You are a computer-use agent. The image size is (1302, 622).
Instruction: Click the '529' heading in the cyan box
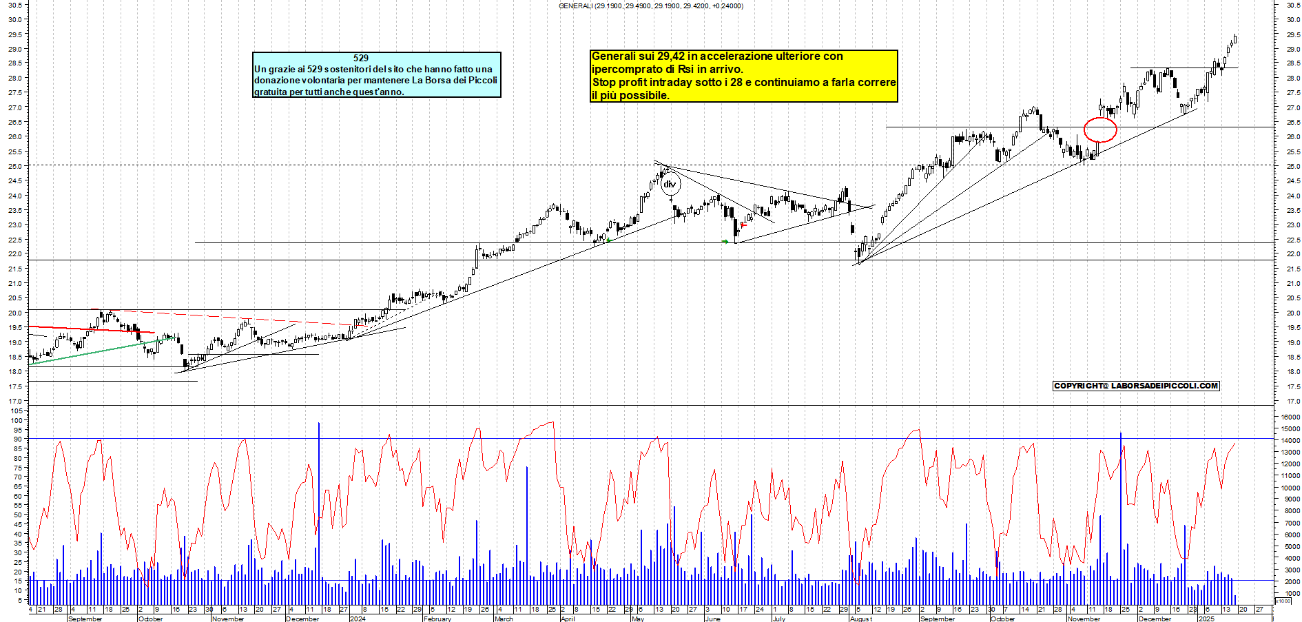click(361, 58)
